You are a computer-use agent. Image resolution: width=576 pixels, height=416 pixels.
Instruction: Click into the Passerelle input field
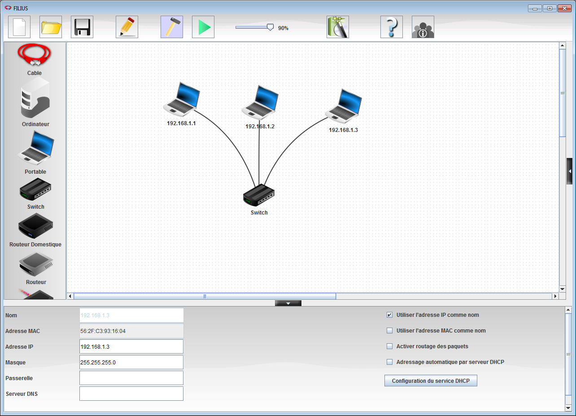click(131, 378)
